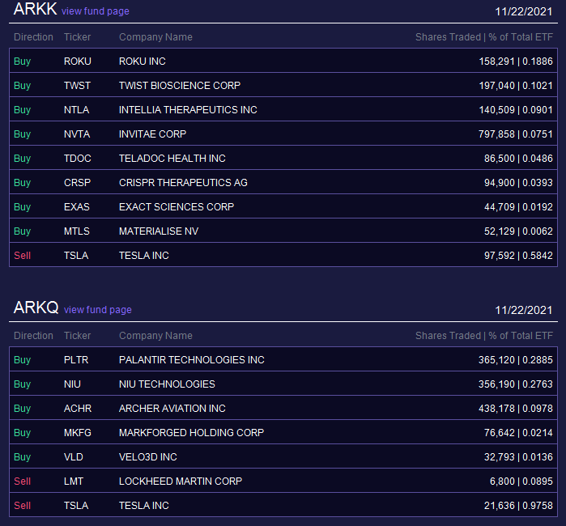Click value 365,120 | 0.2885
This screenshot has height=526, width=566.
tap(516, 359)
